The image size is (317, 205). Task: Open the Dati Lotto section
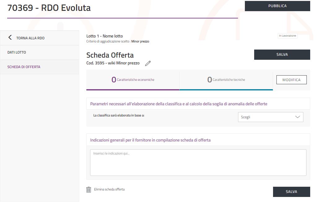(17, 52)
